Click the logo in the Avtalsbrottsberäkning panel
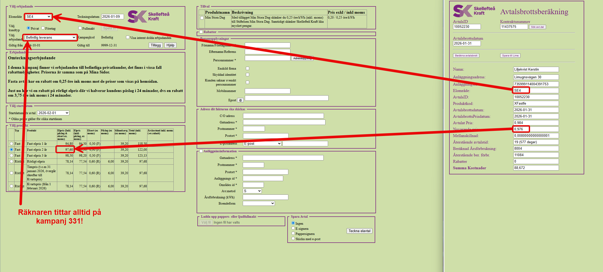 474,11
